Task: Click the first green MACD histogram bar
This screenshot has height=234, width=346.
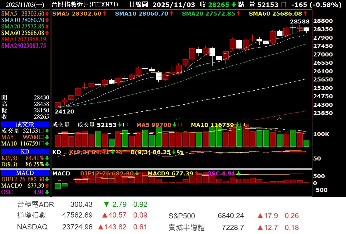Action: point(58,186)
